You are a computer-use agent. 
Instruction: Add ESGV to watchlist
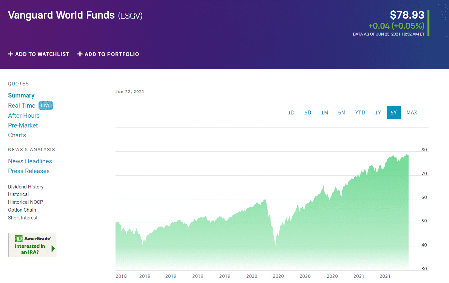tap(39, 54)
